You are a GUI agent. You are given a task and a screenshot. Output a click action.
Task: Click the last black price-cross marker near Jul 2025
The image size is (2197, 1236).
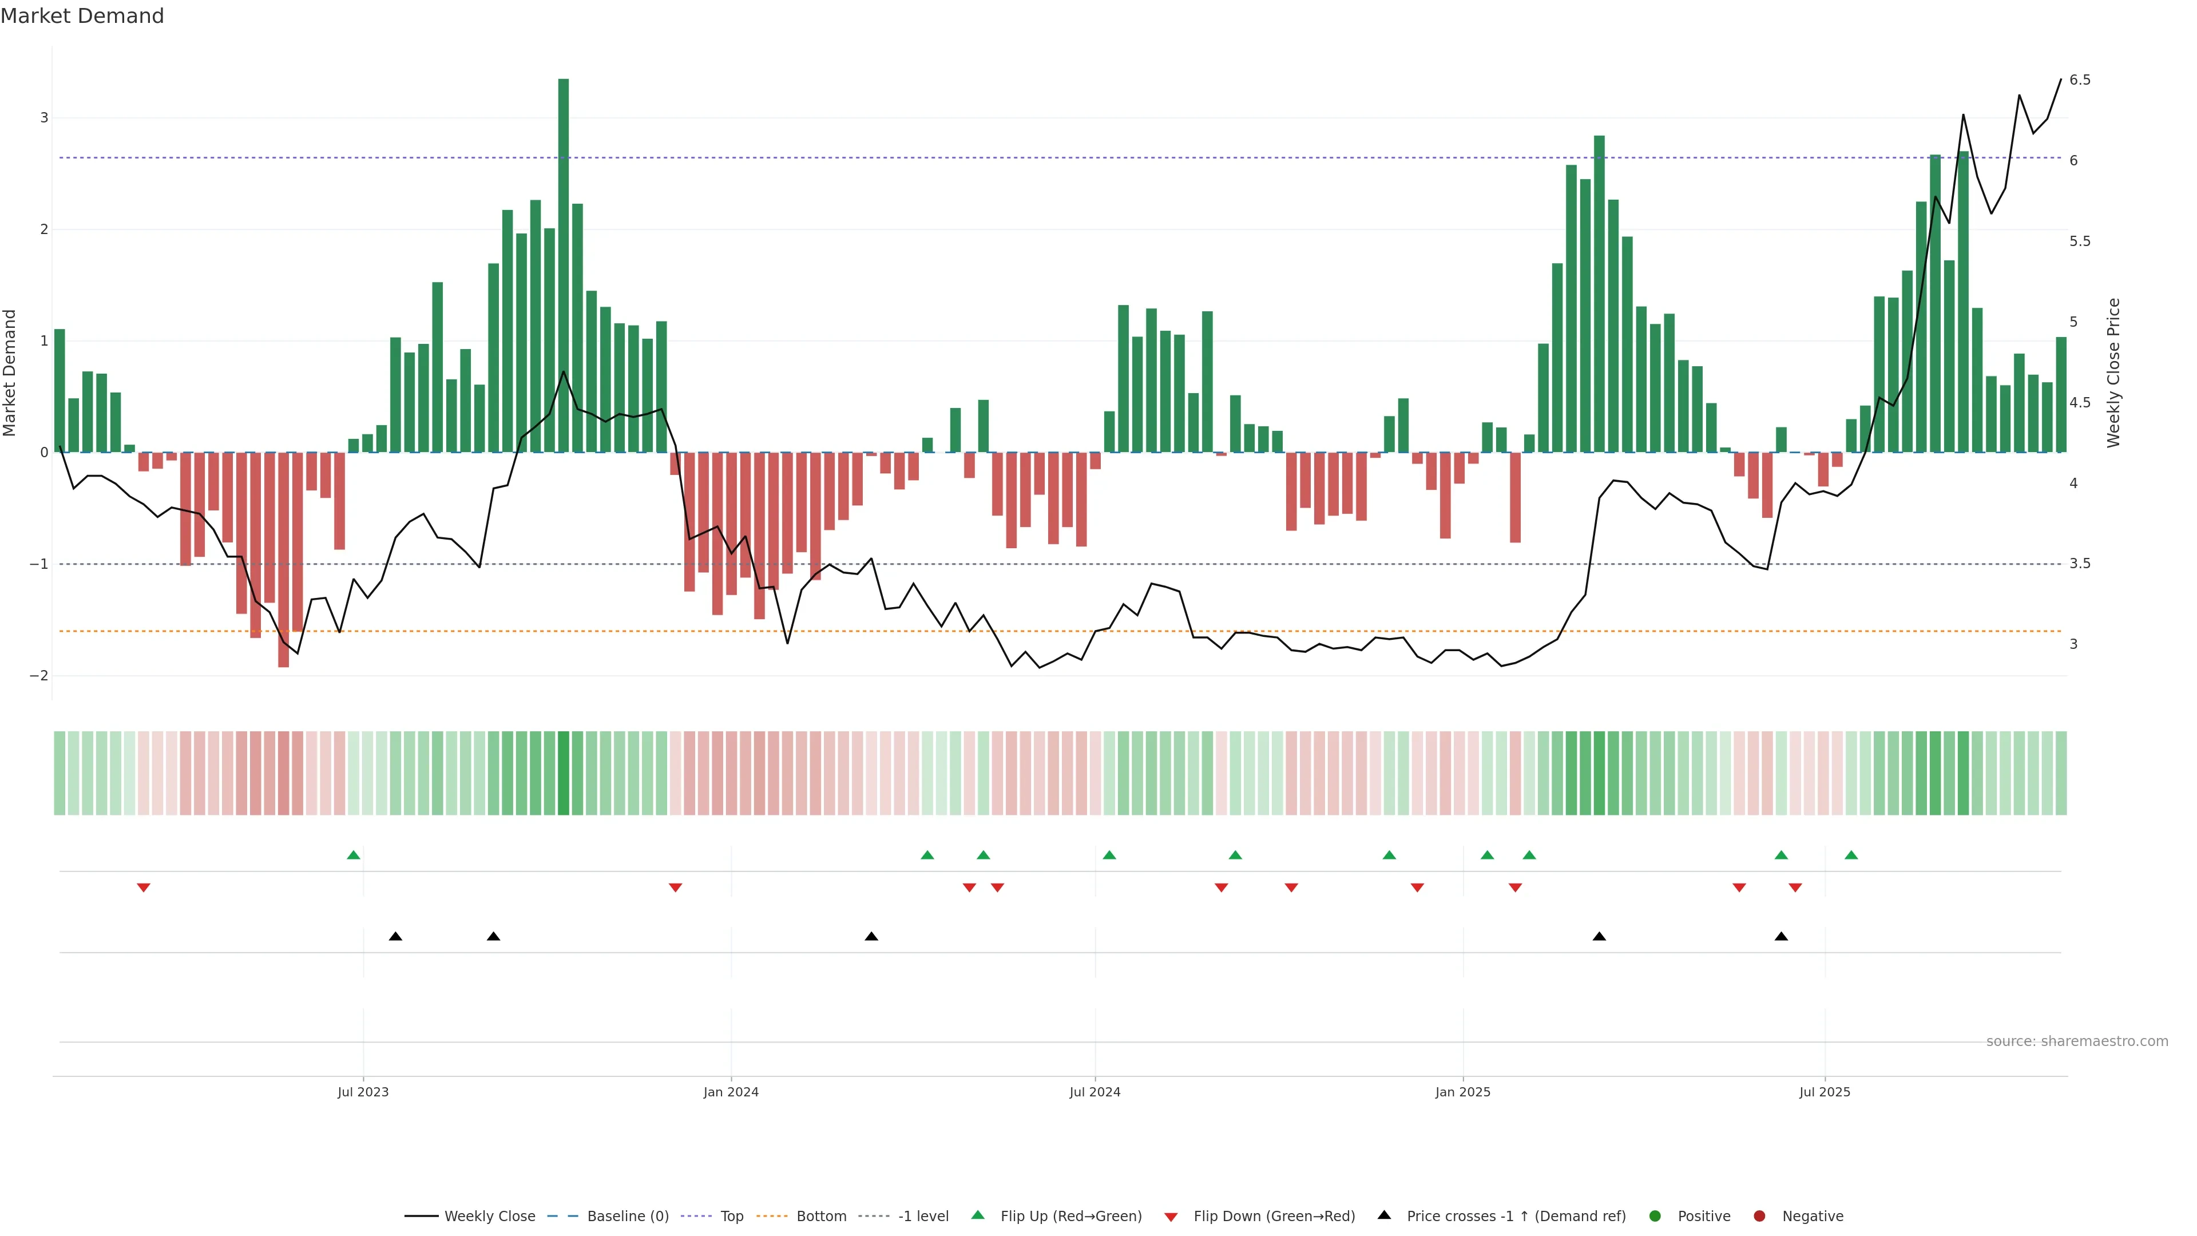(1781, 937)
